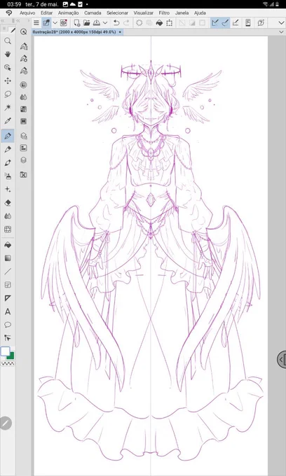Open Clip Studio Support help icon
This screenshot has width=286, height=476.
click(261, 22)
